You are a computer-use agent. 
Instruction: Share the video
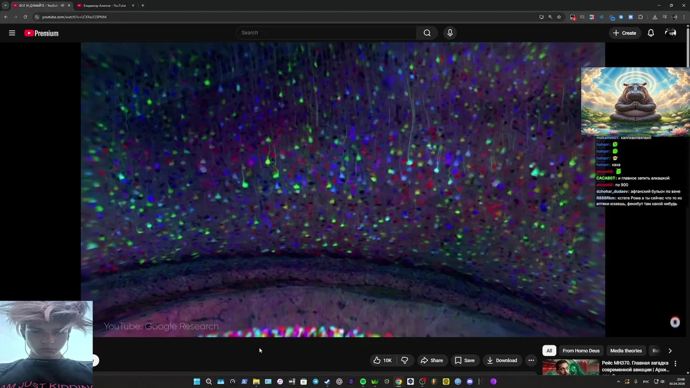[x=432, y=361]
